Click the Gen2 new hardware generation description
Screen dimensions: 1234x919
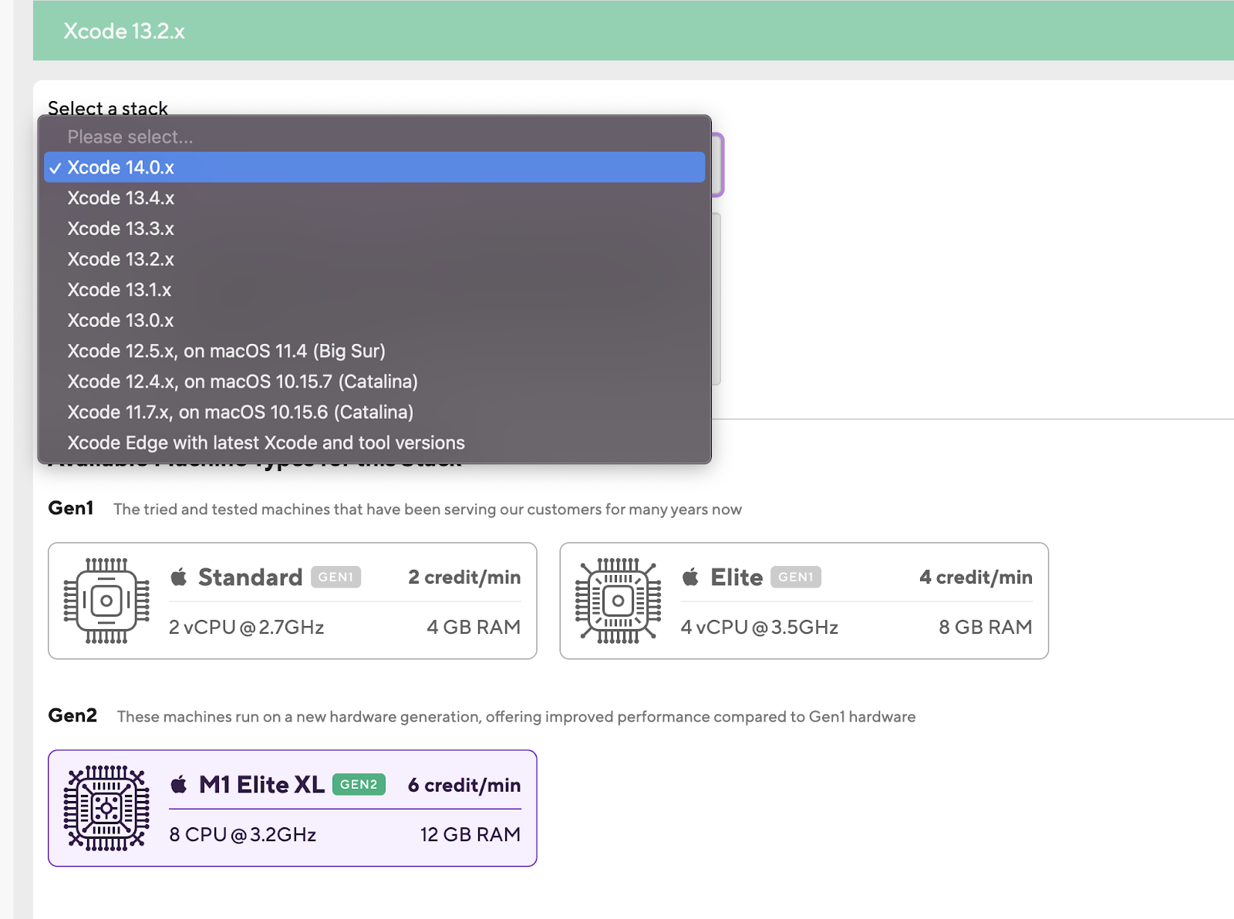point(516,716)
